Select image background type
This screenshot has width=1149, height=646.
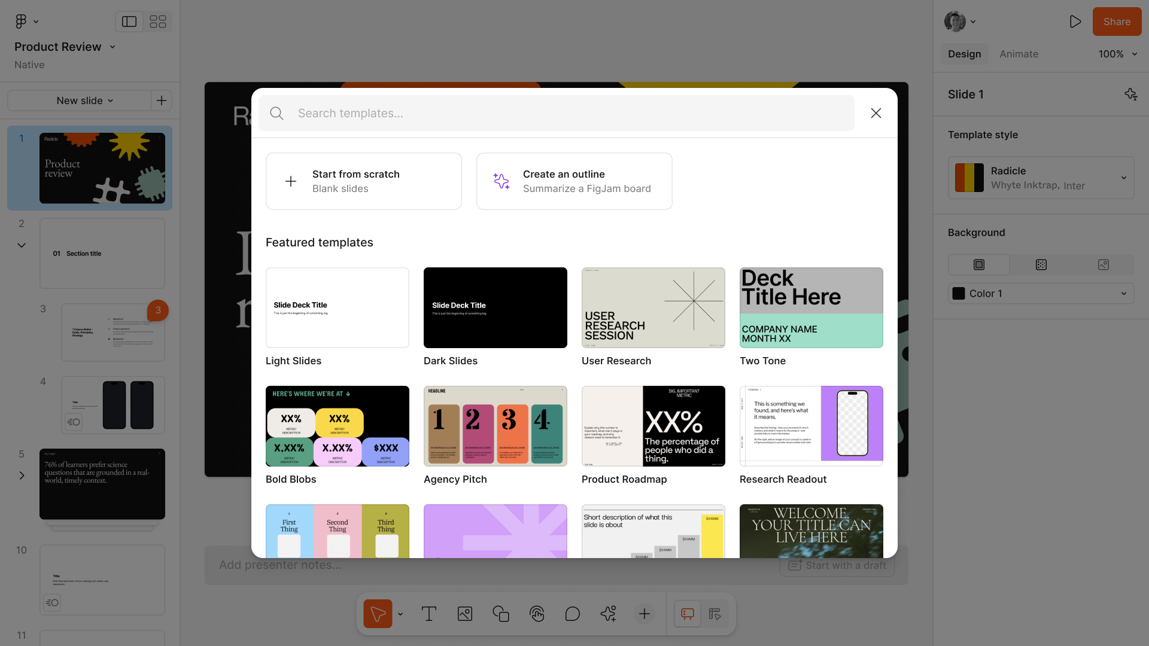pyautogui.click(x=1104, y=264)
